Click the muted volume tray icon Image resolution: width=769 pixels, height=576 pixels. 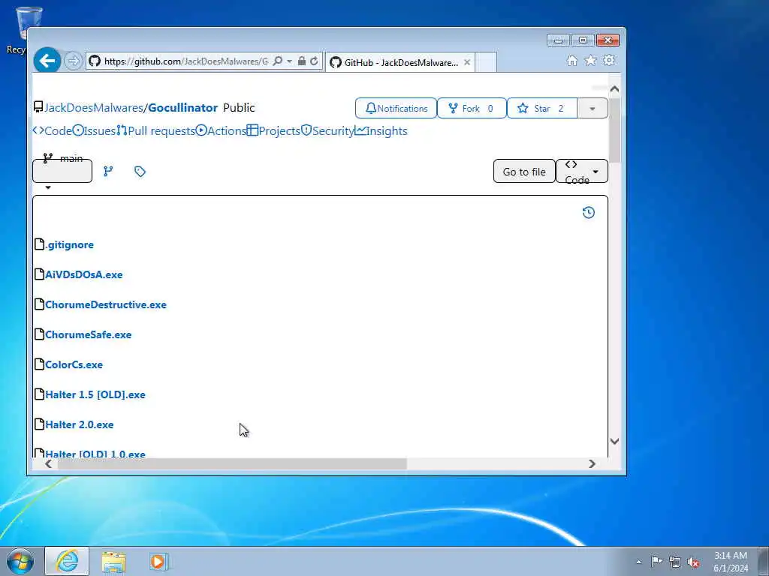[693, 562]
